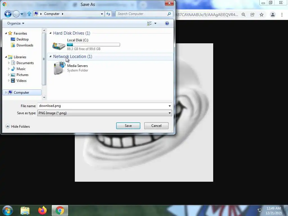Open the view options dropdown arrow
288x216 pixels.
point(155,23)
